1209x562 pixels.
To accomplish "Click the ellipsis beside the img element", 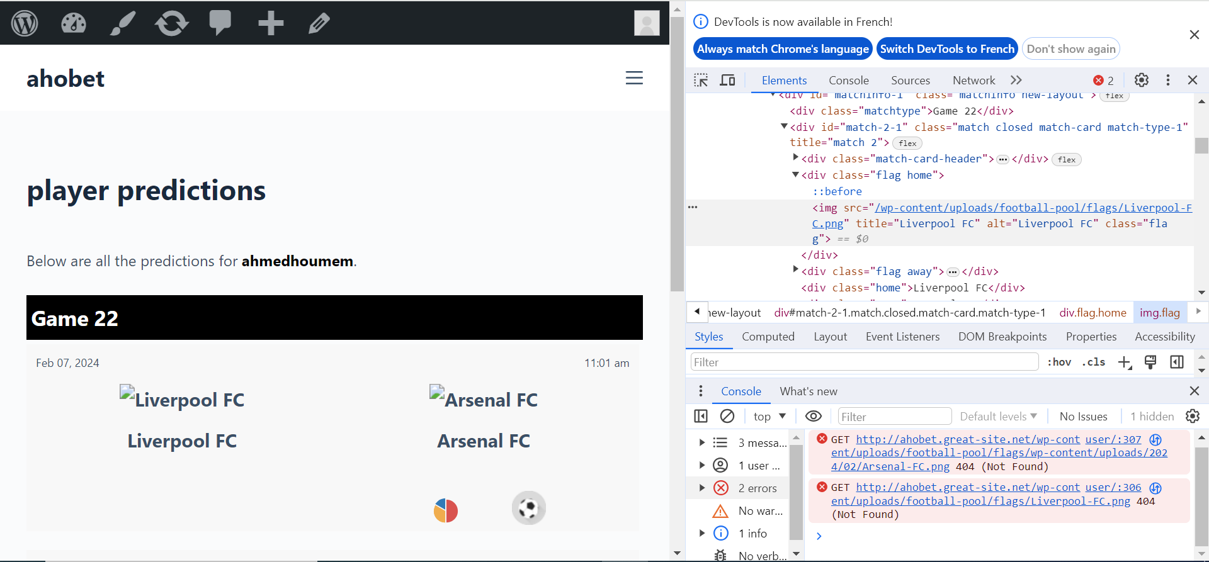I will pyautogui.click(x=693, y=207).
